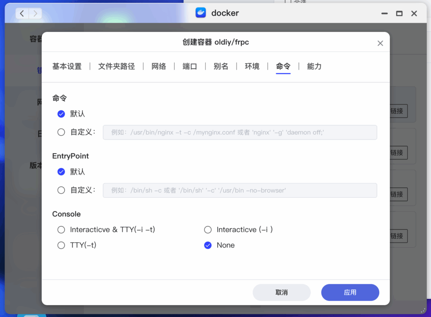The image size is (431, 317).
Task: Enable Interacticve & TTY(-i -t) console mode
Action: point(61,229)
